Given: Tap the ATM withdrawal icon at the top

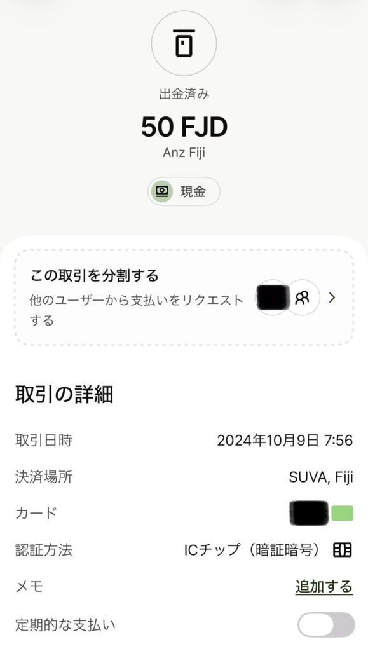Looking at the screenshot, I should pyautogui.click(x=184, y=43).
